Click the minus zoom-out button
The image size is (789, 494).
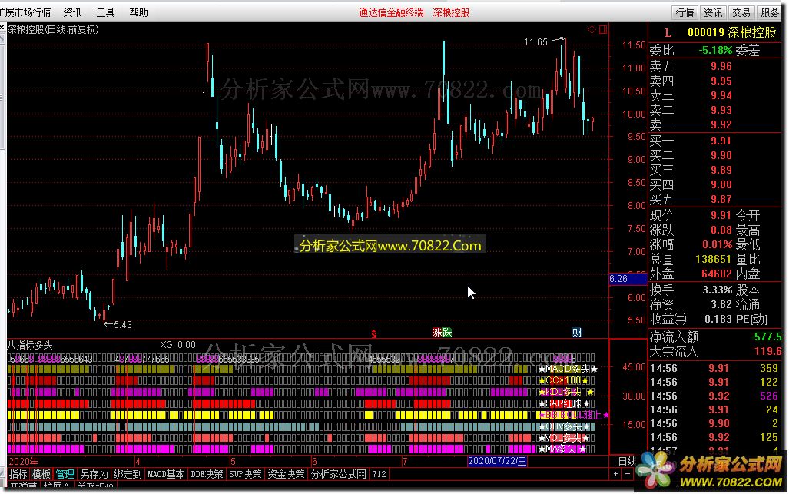click(628, 473)
